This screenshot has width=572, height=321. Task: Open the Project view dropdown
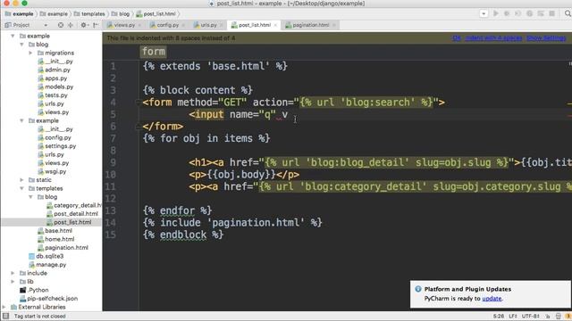[x=46, y=25]
